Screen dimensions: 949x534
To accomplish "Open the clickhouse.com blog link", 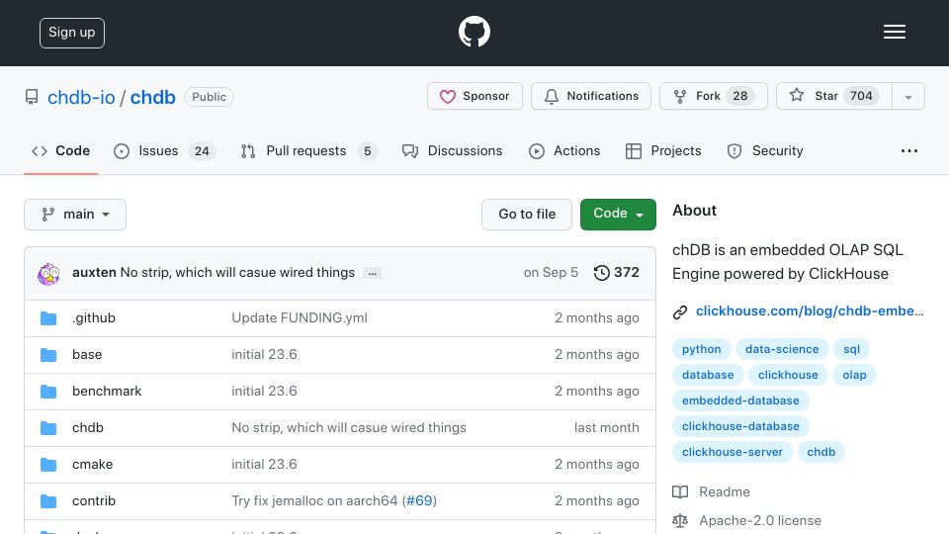I will 810,311.
